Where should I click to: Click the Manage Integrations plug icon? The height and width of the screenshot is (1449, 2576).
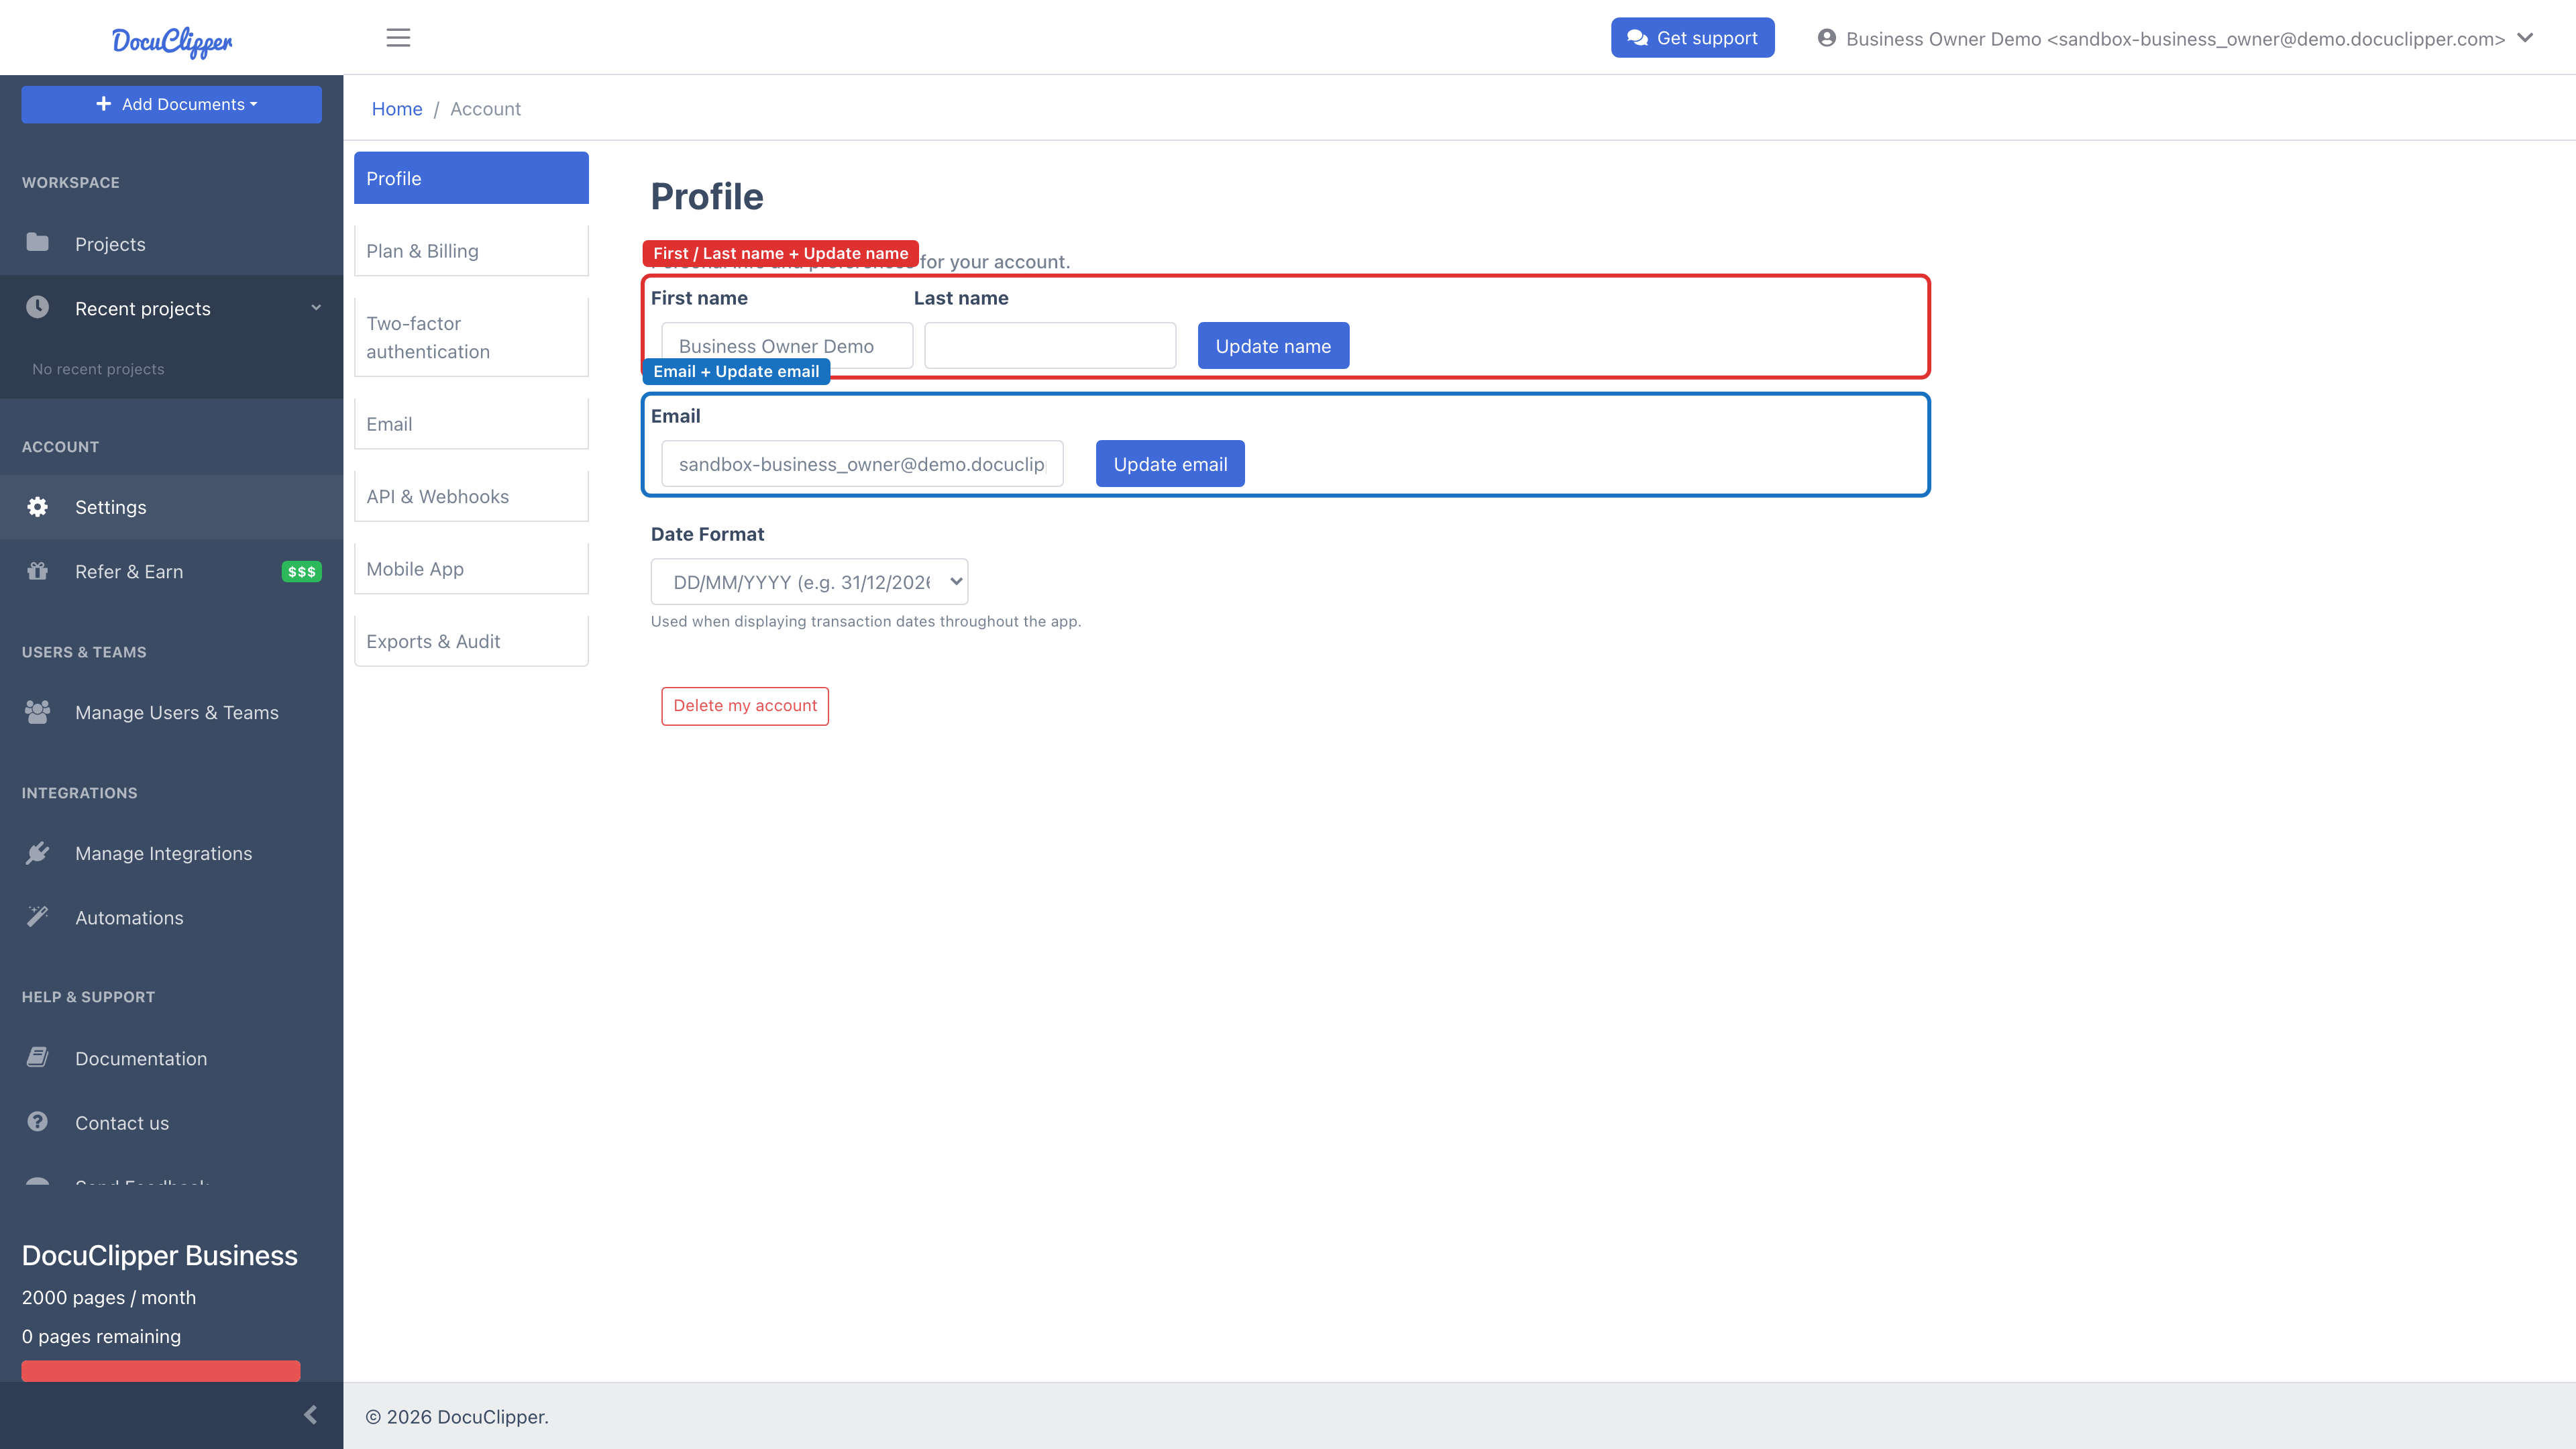tap(37, 853)
